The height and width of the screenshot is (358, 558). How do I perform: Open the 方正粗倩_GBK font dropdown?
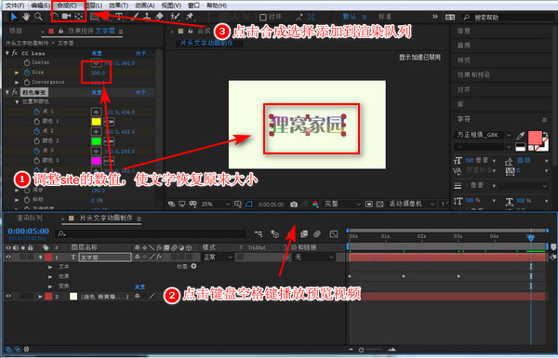(483, 135)
